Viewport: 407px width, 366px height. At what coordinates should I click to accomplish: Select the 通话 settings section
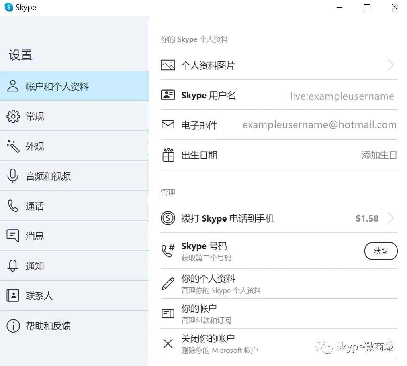tap(74, 206)
